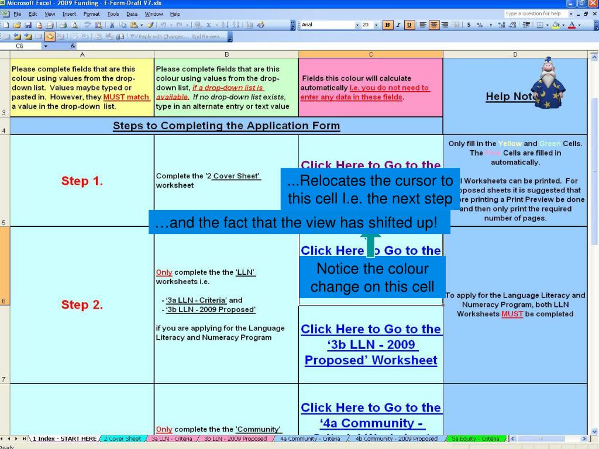Viewport: 599px width, 449px height.
Task: Copy selection using the Copy icon
Action: click(x=123, y=25)
